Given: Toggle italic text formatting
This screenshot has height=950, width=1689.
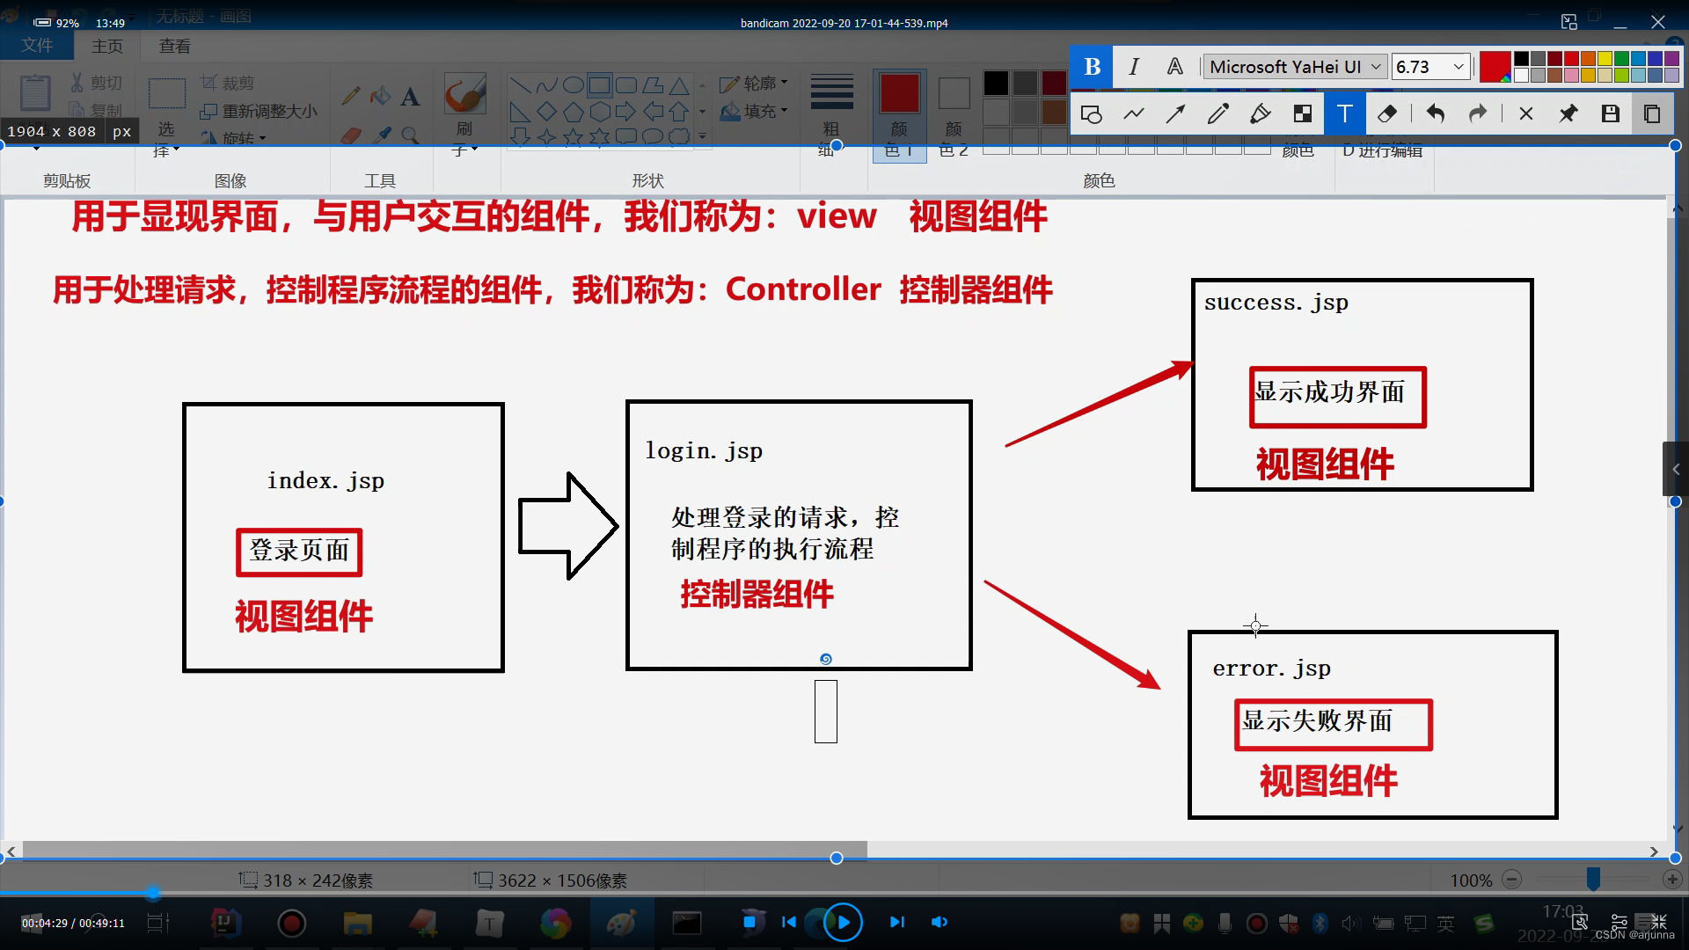Looking at the screenshot, I should coord(1134,67).
